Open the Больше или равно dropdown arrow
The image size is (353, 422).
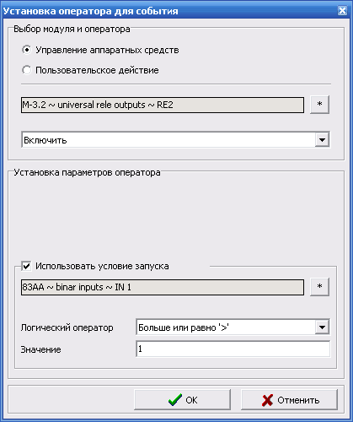322,327
